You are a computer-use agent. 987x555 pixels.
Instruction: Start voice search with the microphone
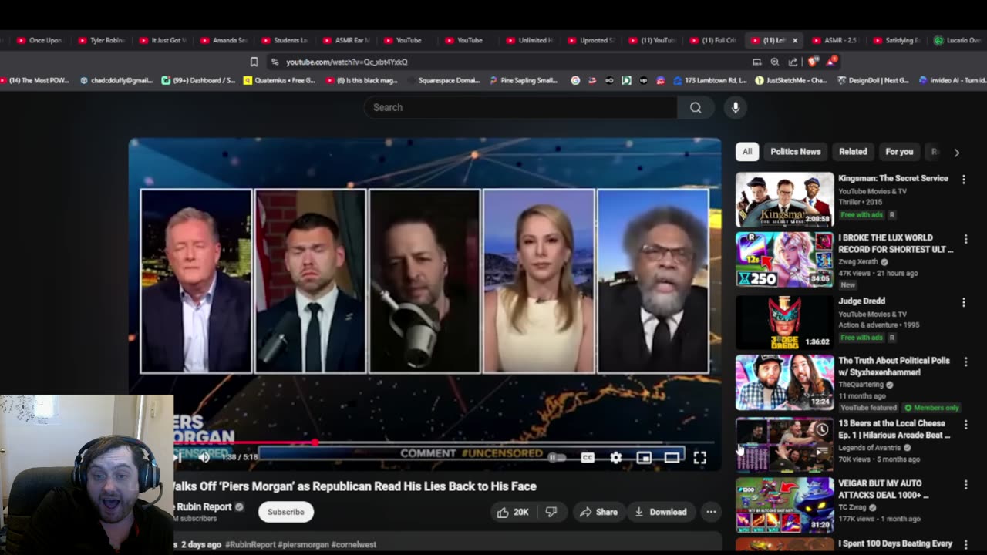[736, 107]
